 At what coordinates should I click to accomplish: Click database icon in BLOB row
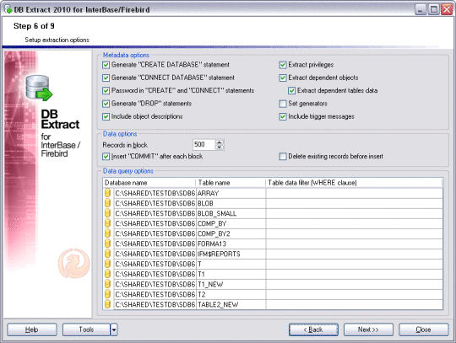coord(107,203)
